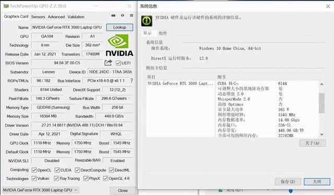Click the Bandwidth 448.0 GB/s value
The width and height of the screenshot is (334, 195).
[x=114, y=116]
